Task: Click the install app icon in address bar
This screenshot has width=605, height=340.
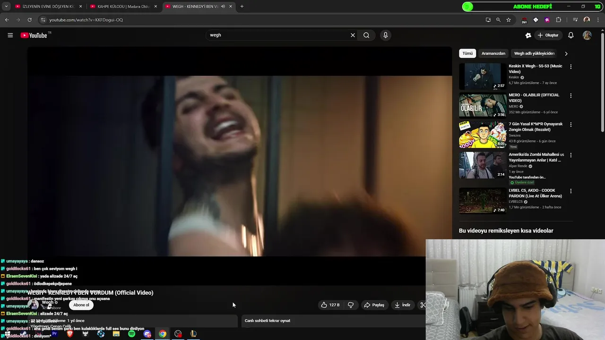Action: (488, 20)
